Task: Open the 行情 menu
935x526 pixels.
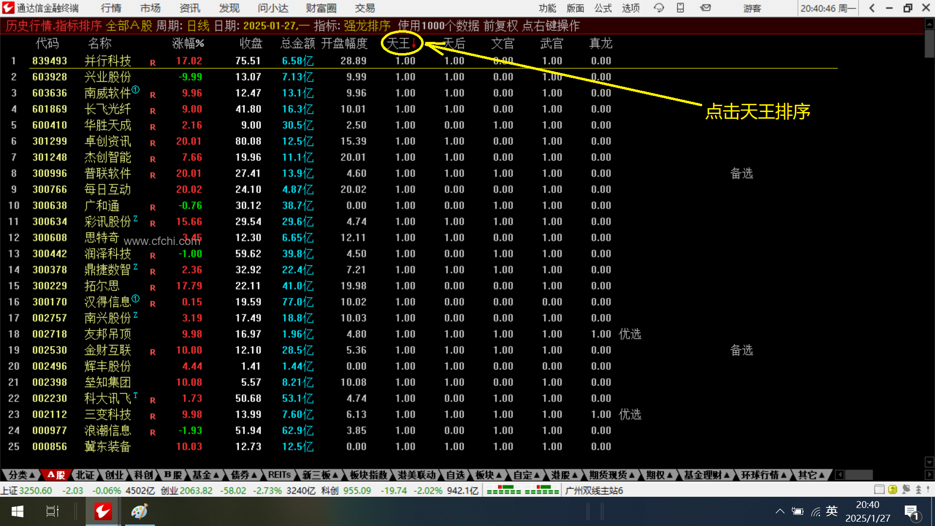Action: coord(111,8)
